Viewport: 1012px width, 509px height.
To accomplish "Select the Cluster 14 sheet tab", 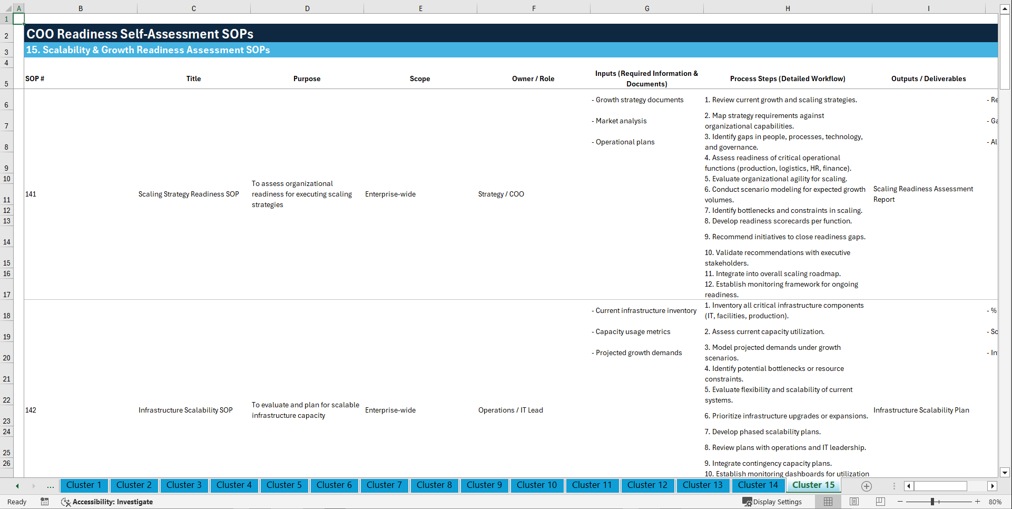I will (758, 485).
